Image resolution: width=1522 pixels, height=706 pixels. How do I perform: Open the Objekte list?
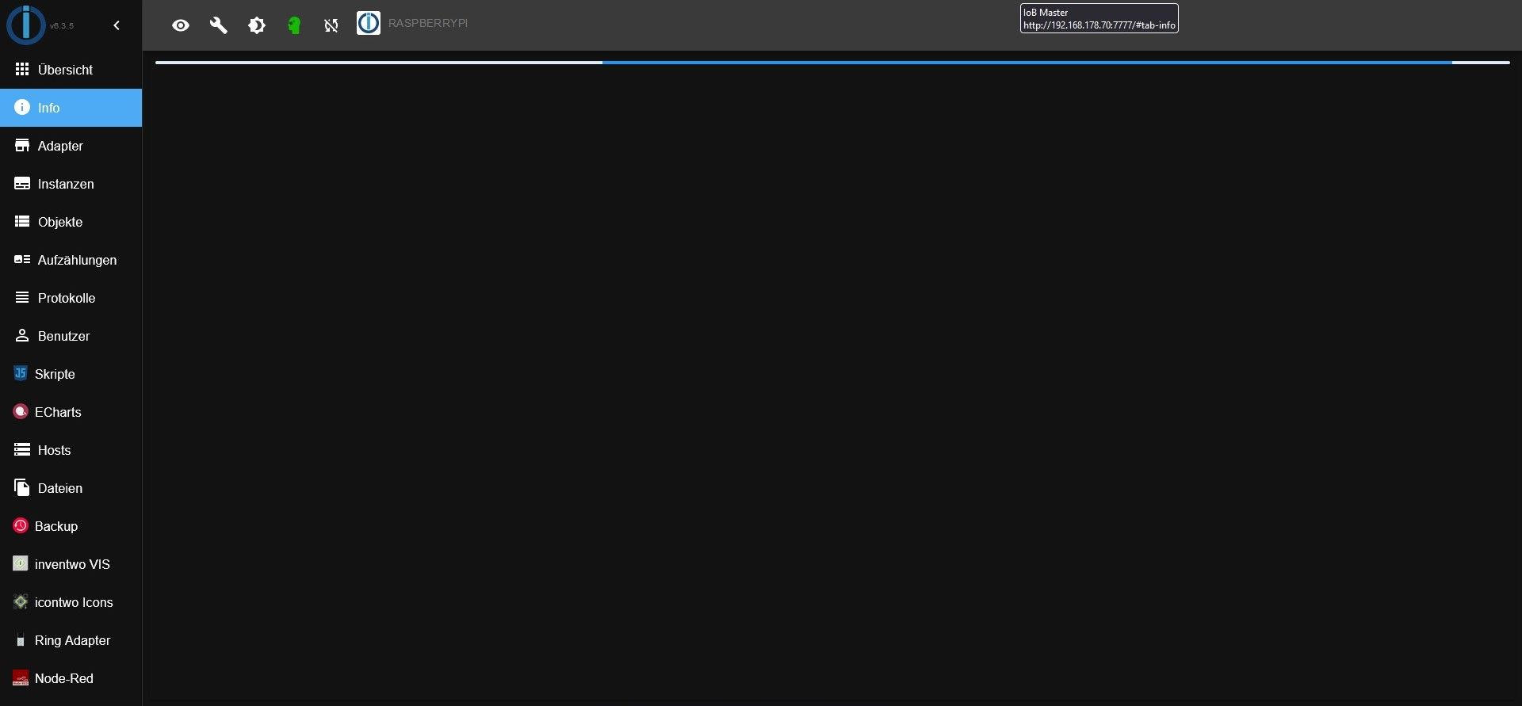click(x=71, y=222)
